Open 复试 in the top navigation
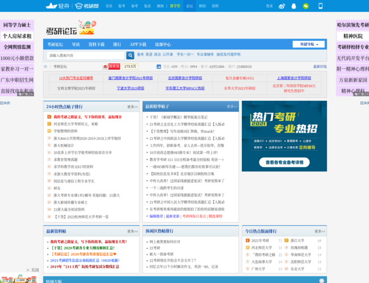Image resolution: width=369 pixels, height=283 pixels. [148, 6]
